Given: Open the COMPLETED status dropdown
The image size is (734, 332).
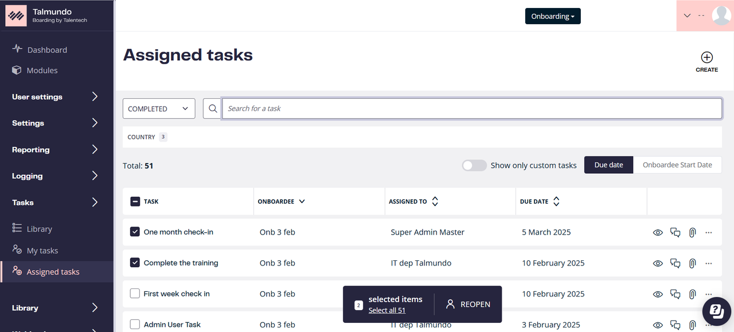Looking at the screenshot, I should (x=159, y=108).
